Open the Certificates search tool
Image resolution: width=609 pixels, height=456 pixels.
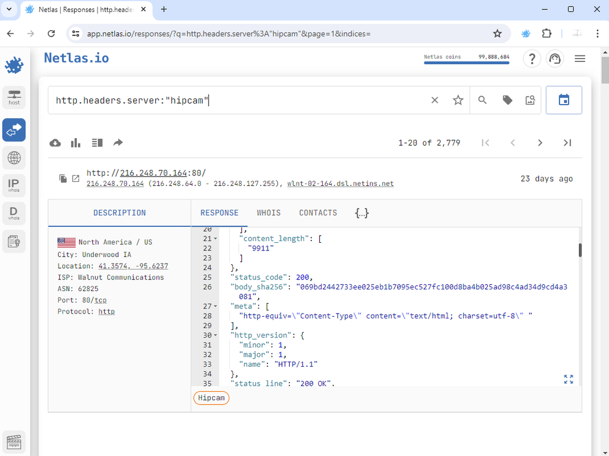(14, 241)
